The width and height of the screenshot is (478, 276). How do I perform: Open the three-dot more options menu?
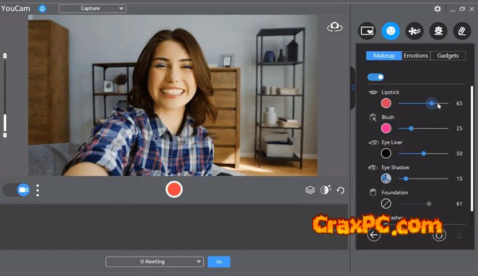[38, 190]
